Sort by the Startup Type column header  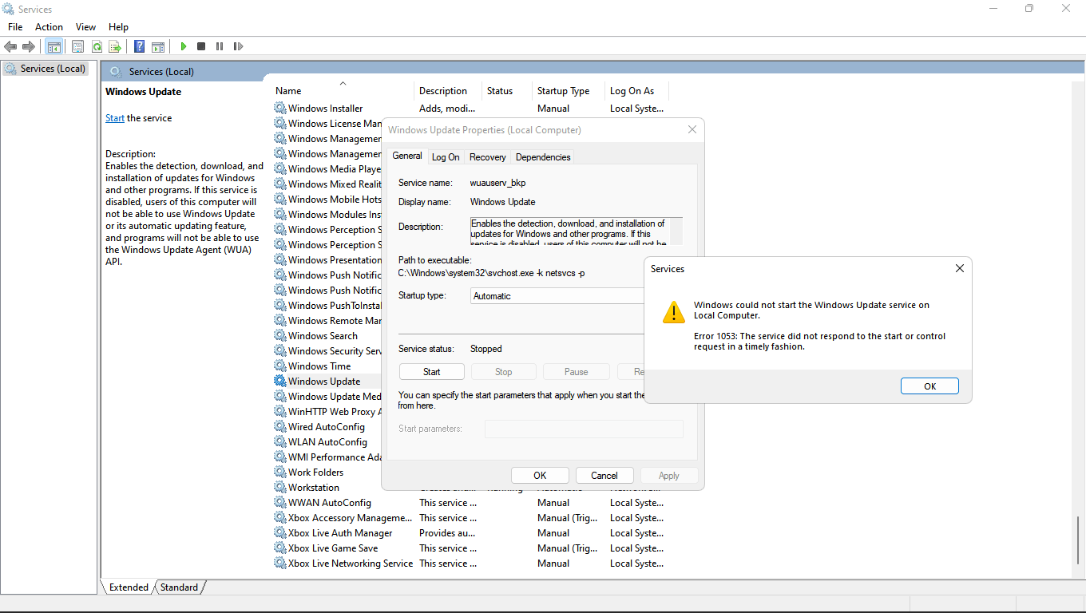pyautogui.click(x=569, y=90)
